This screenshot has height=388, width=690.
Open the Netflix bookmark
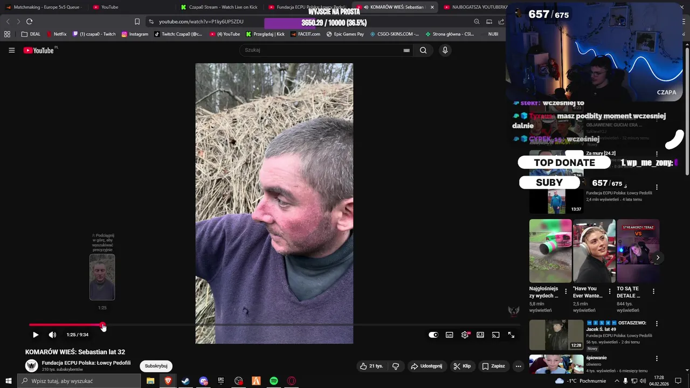tap(57, 34)
